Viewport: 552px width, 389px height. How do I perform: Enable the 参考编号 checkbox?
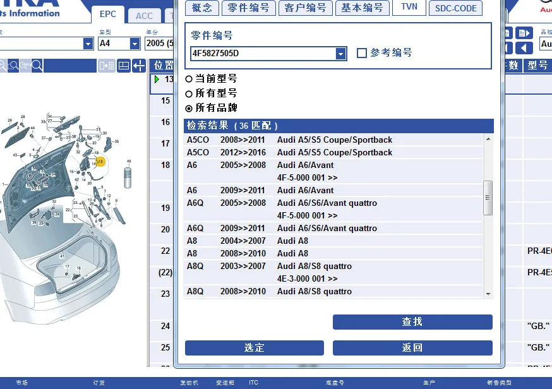click(x=361, y=53)
